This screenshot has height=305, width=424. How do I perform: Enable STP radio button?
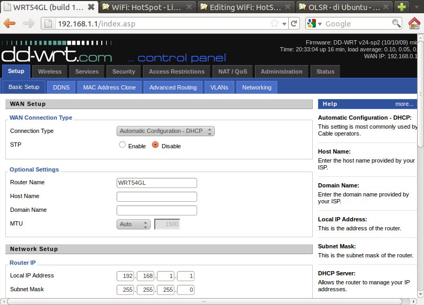pyautogui.click(x=122, y=145)
